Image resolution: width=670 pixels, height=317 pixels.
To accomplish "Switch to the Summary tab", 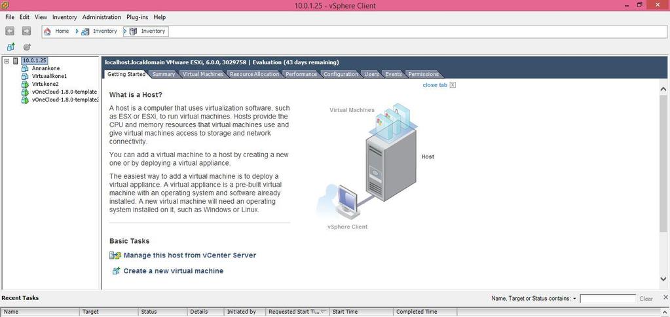I will [x=164, y=74].
